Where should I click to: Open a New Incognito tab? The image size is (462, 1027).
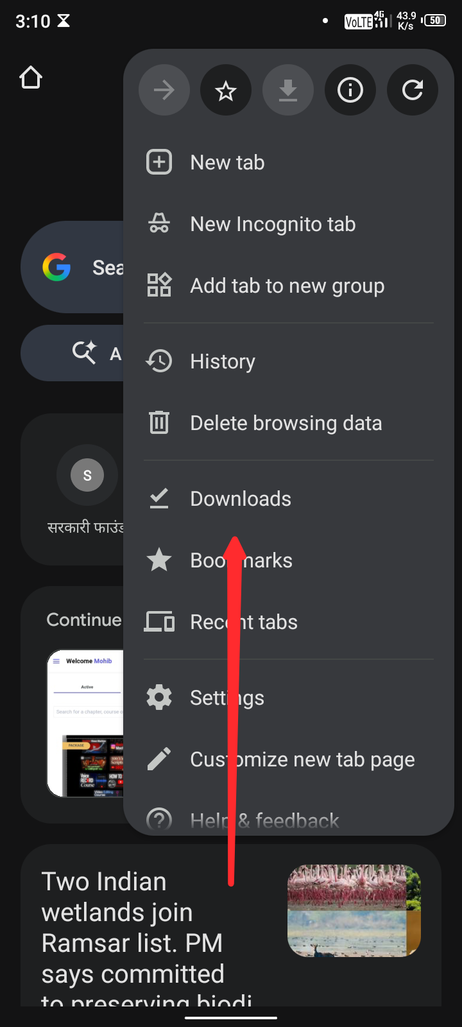273,224
